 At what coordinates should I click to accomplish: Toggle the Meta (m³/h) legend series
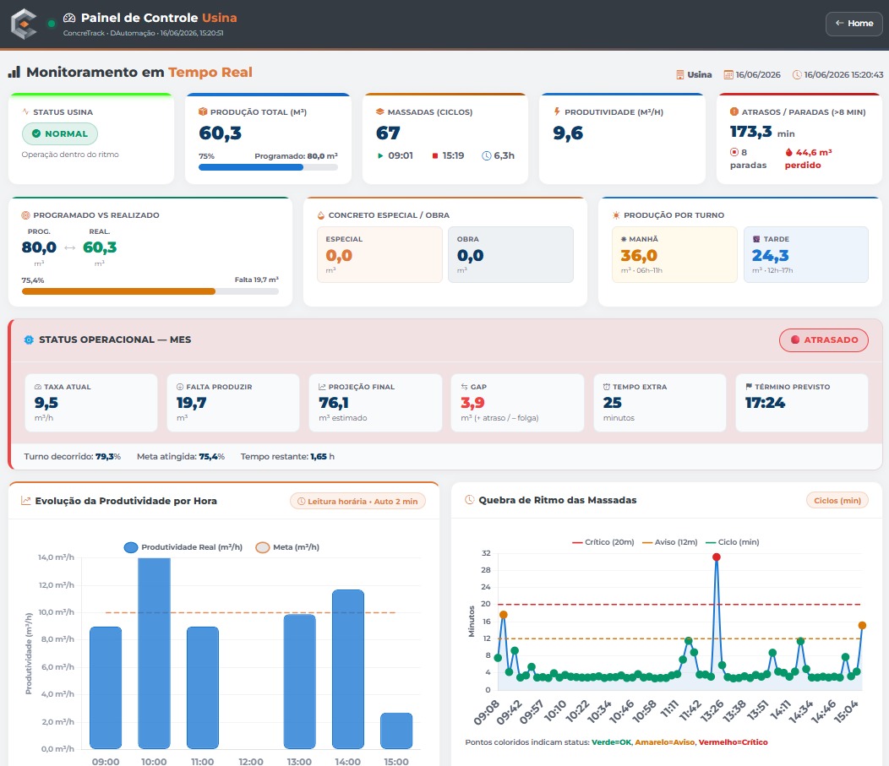click(x=287, y=547)
